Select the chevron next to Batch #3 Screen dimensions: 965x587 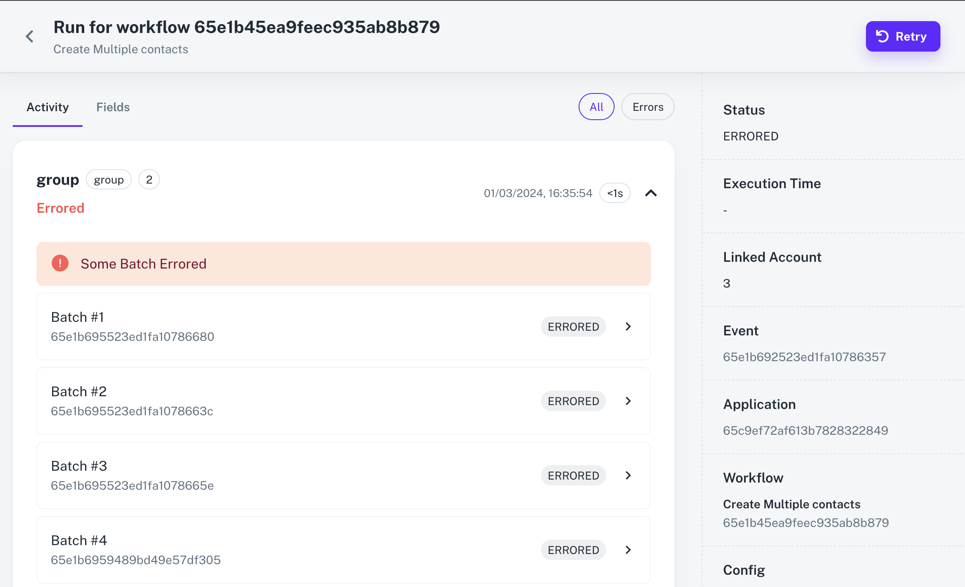tap(628, 475)
